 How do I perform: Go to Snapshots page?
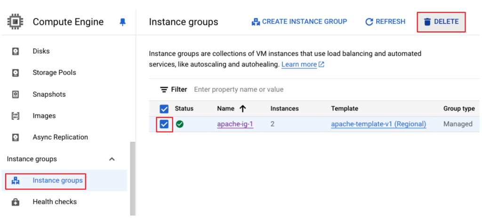tap(49, 94)
